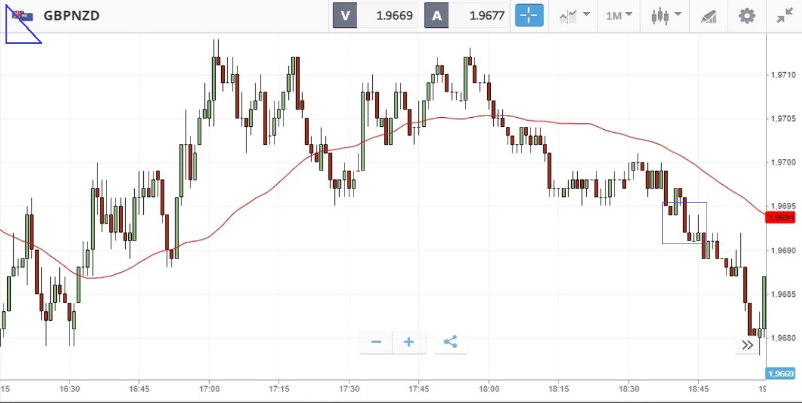Expand the 1M timeframe dropdown
The image size is (802, 403).
[619, 16]
